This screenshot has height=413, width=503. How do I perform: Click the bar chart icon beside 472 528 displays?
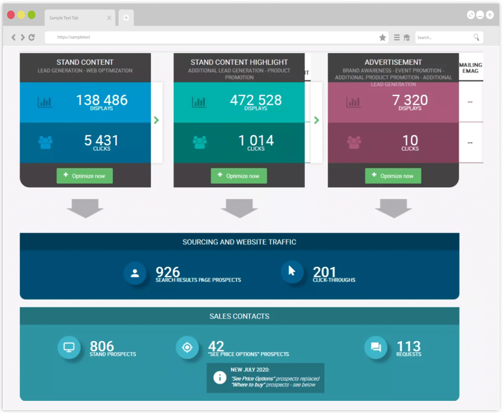[x=199, y=102]
